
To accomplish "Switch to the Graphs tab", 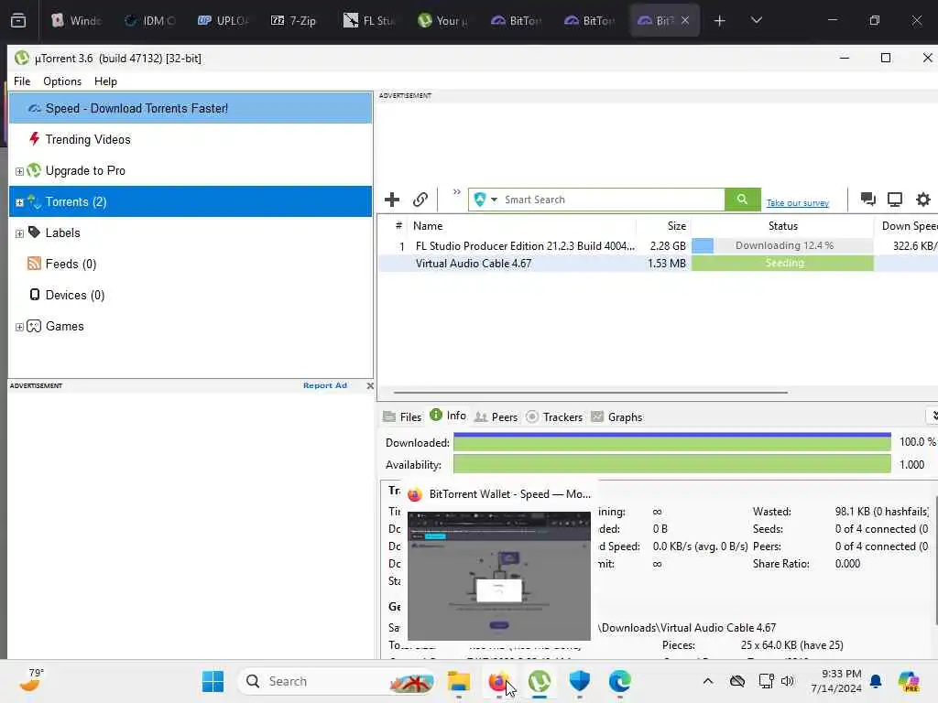I will point(616,416).
